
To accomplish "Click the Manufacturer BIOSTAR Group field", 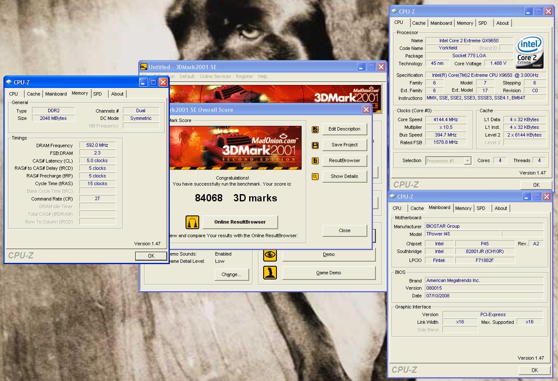I will click(484, 226).
